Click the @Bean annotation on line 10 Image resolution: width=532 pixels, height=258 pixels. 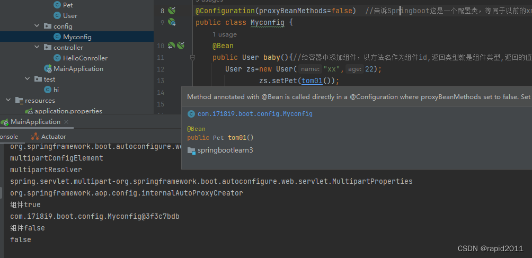tap(223, 46)
